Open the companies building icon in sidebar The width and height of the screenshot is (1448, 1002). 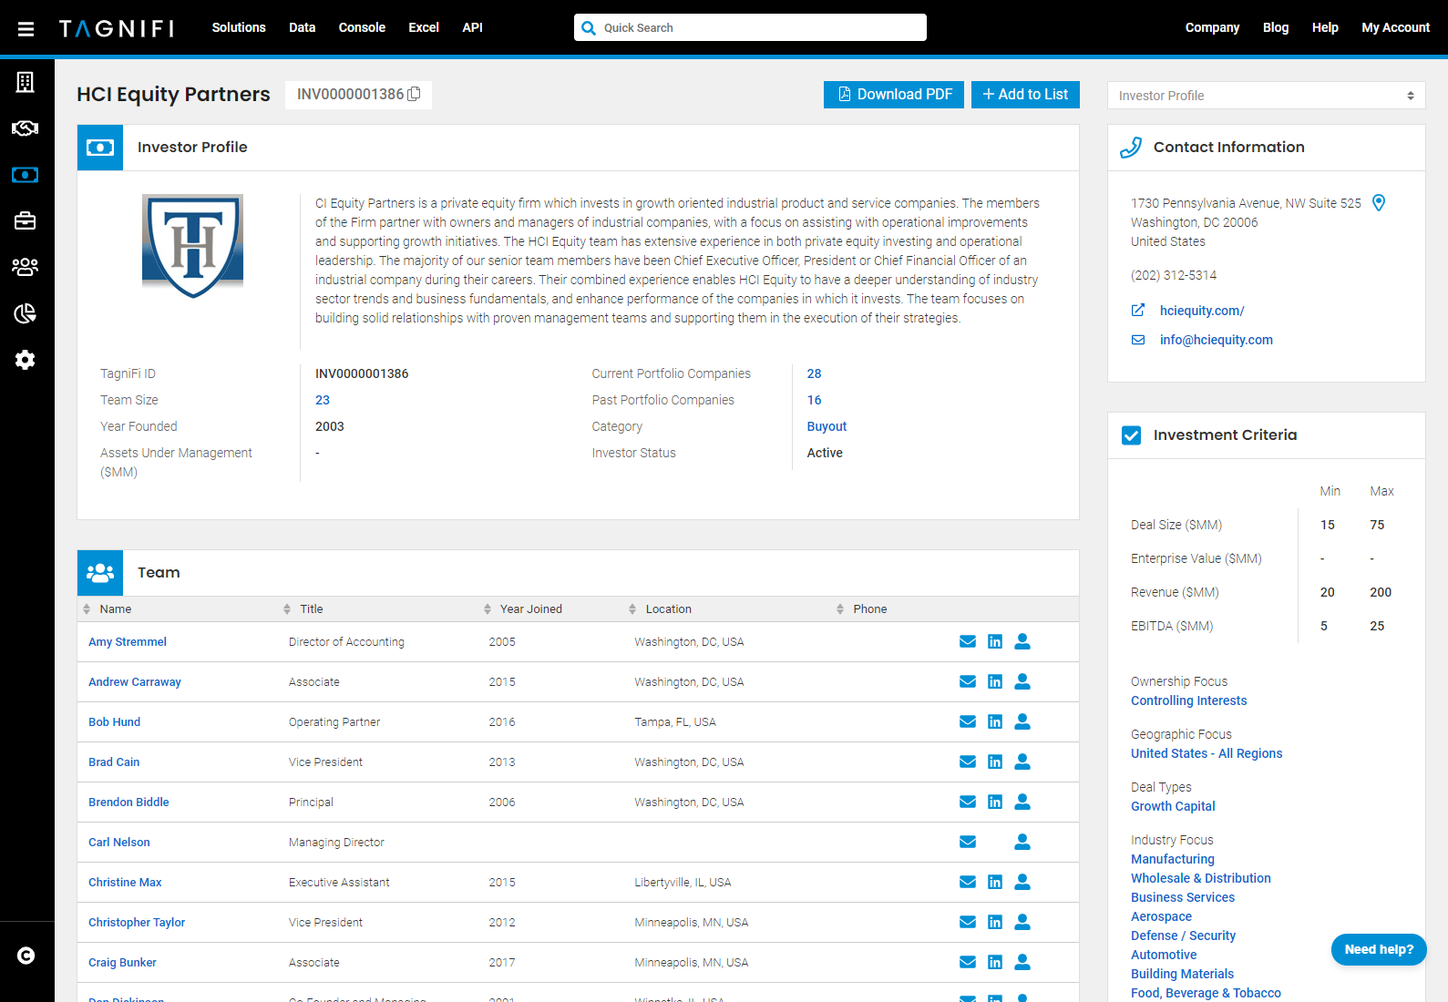[x=26, y=82]
